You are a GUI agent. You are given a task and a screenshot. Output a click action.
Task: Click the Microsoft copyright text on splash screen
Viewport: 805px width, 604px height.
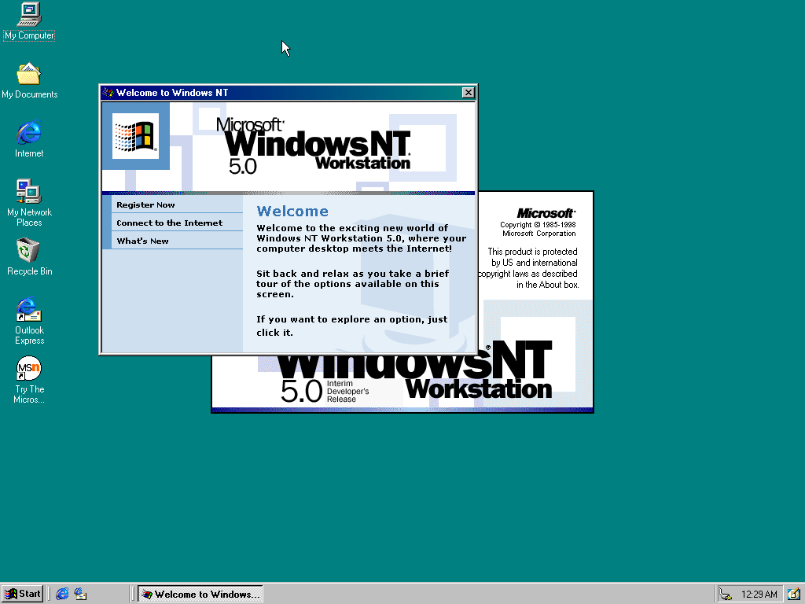[539, 229]
